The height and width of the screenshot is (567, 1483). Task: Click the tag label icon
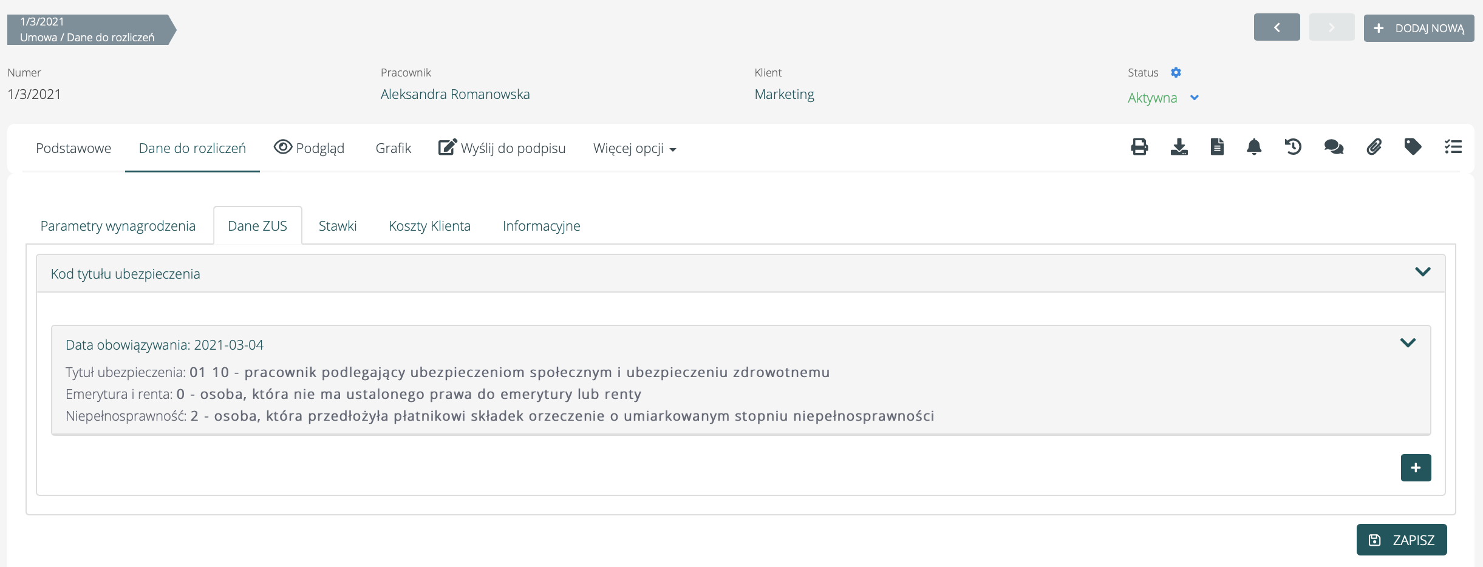click(1413, 147)
